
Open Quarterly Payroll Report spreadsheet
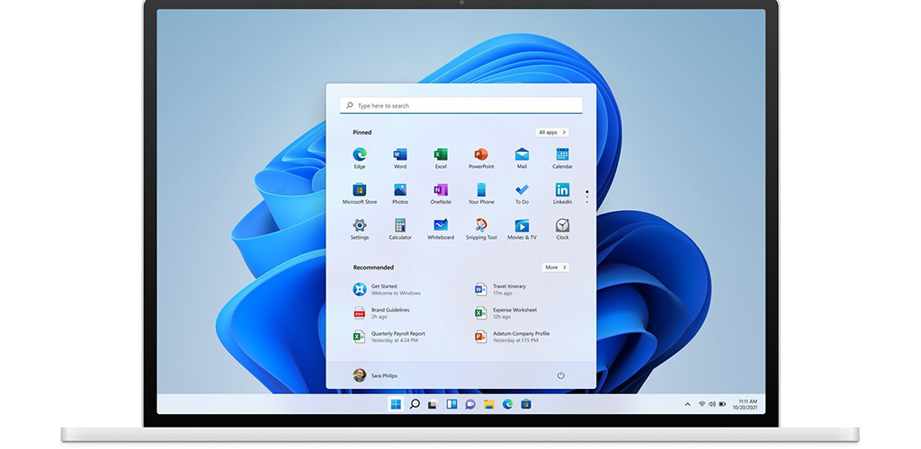[x=389, y=337]
